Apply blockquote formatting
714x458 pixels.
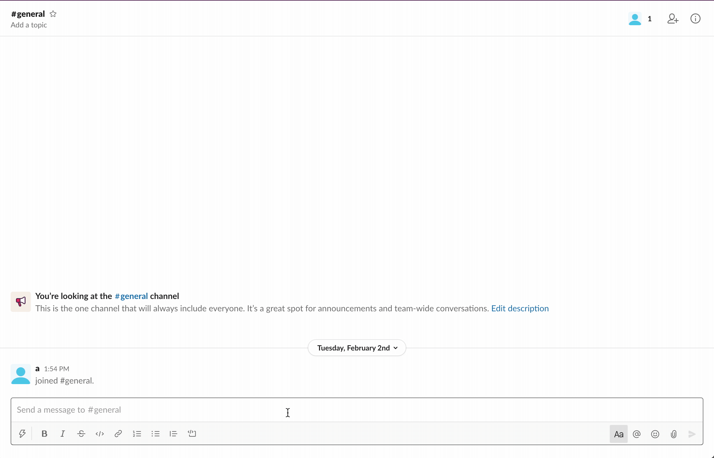[x=173, y=434]
